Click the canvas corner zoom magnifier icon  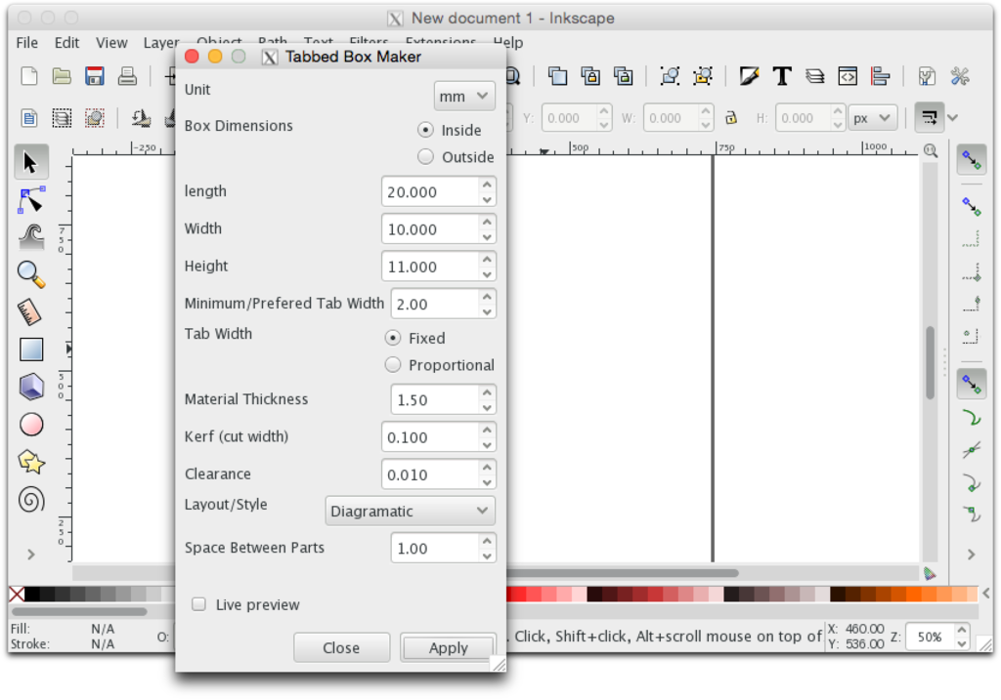[931, 150]
